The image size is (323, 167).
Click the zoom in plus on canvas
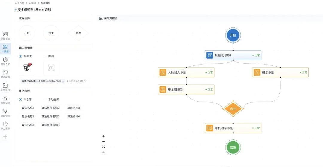[x=103, y=136]
